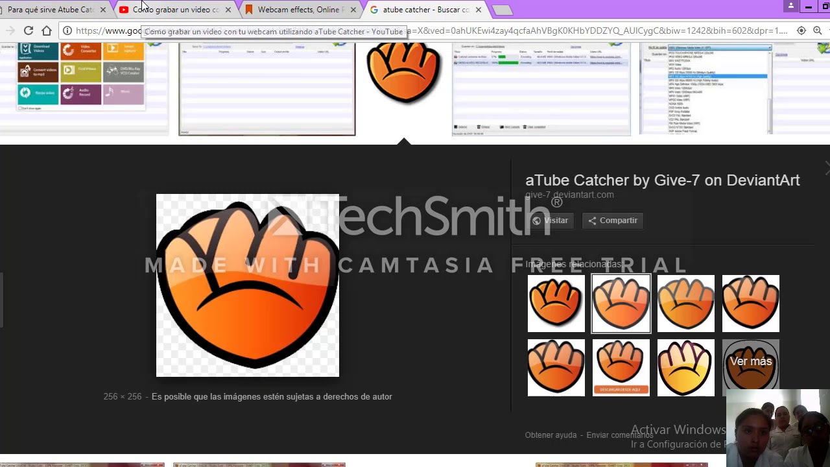Switch to 'Como grabar un video' YouTube tab
This screenshot has height=467, width=830.
176,10
